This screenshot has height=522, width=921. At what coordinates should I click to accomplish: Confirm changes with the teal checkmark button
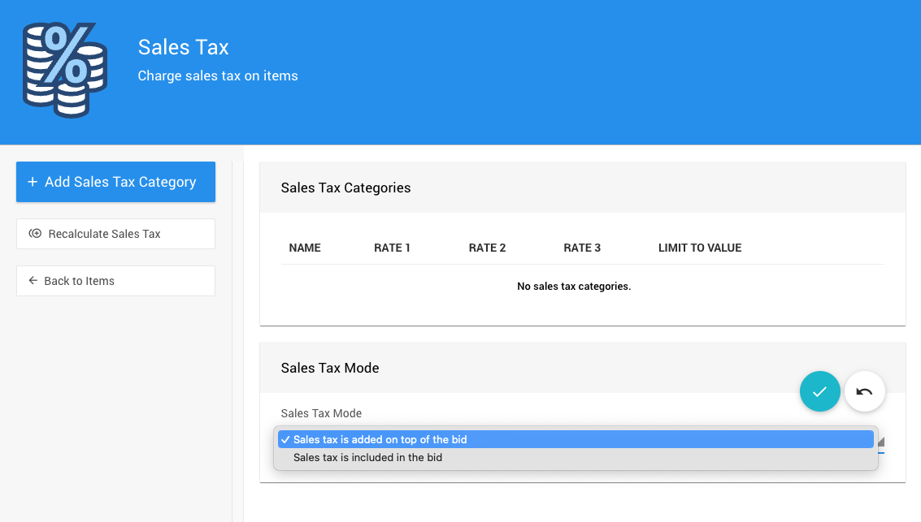tap(819, 391)
